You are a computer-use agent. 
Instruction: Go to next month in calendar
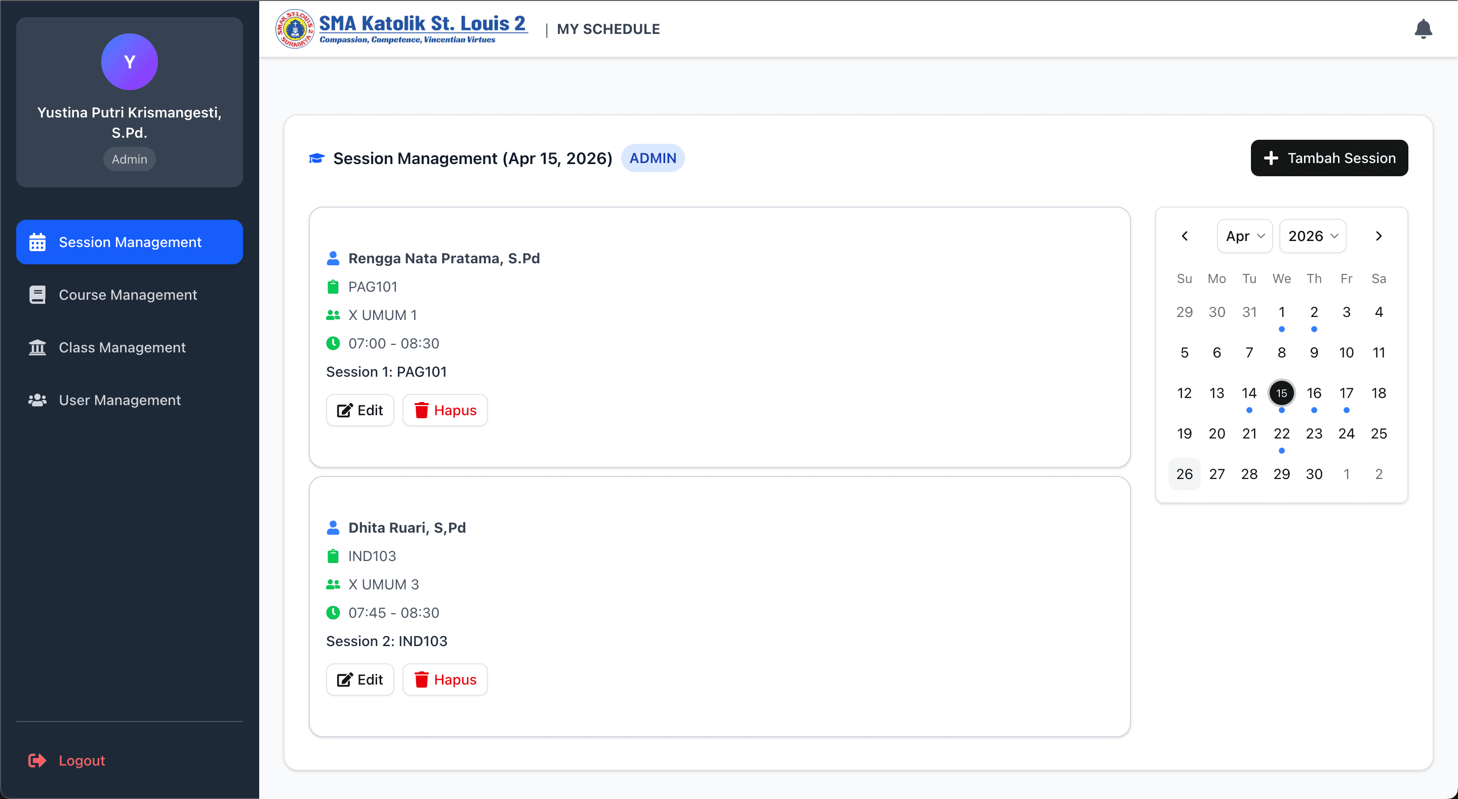(x=1378, y=236)
